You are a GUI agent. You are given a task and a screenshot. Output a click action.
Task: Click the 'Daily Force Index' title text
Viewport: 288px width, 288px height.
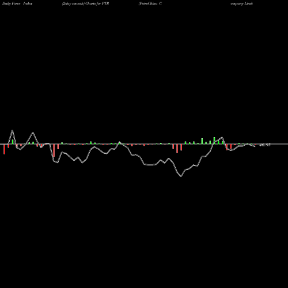coord(17,3)
